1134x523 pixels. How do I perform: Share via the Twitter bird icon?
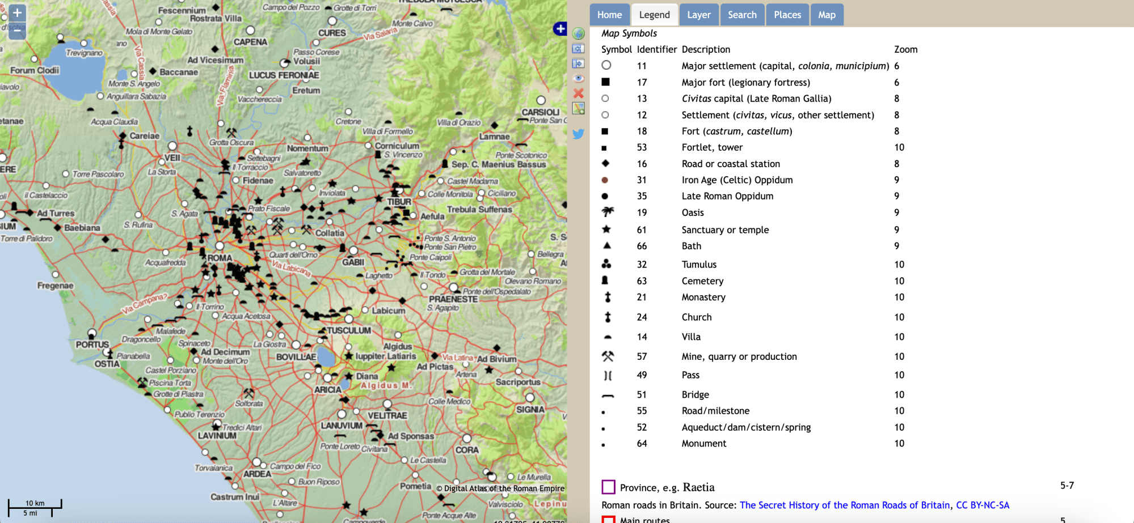tap(578, 134)
